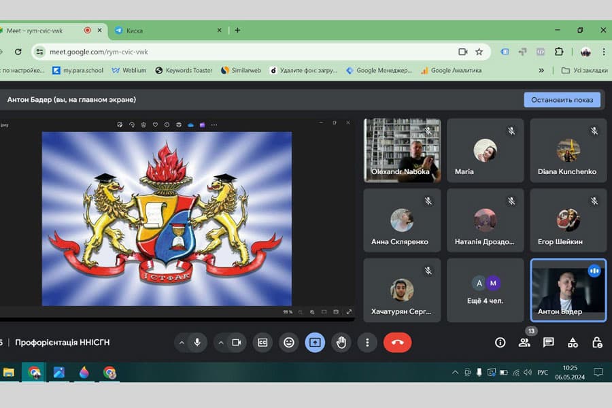Select the Olexandr Naboka video tile
This screenshot has height=408, width=612.
coord(402,150)
